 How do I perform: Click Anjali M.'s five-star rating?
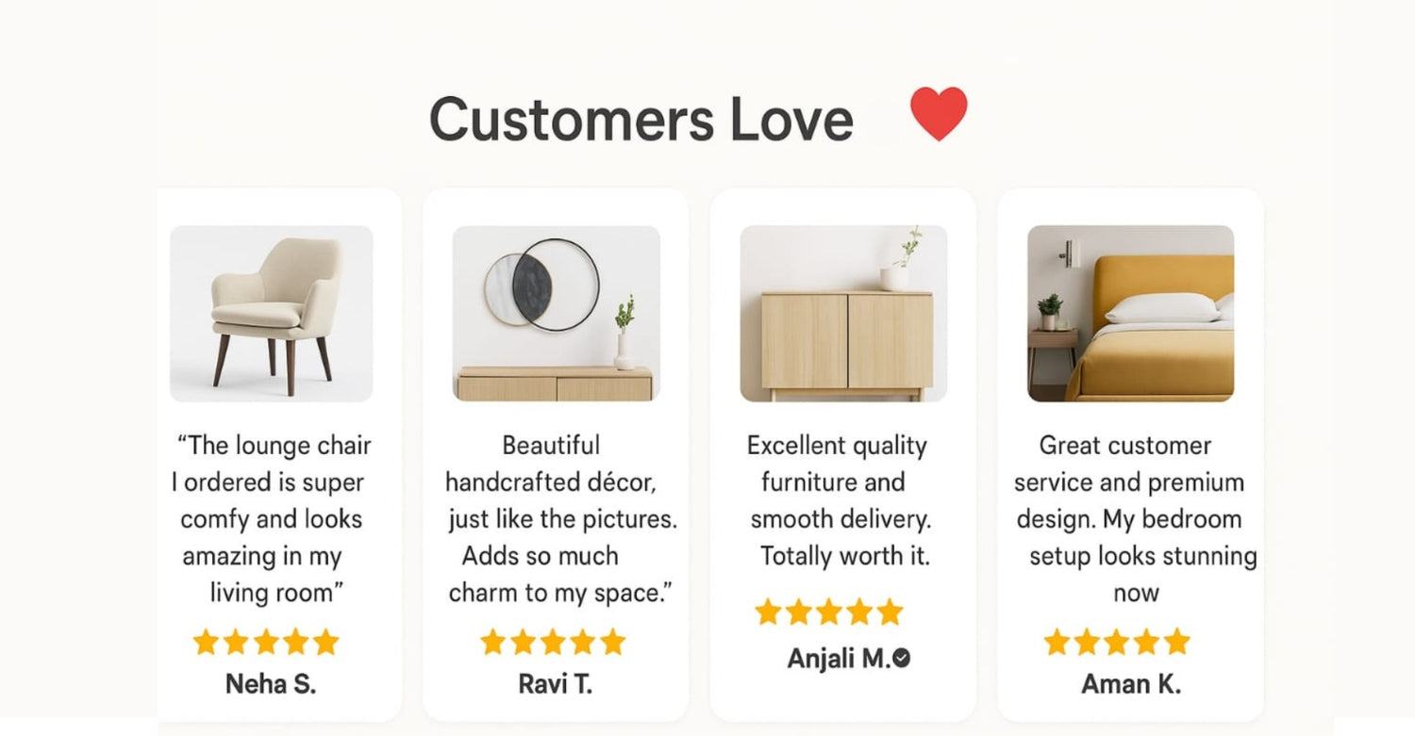829,613
